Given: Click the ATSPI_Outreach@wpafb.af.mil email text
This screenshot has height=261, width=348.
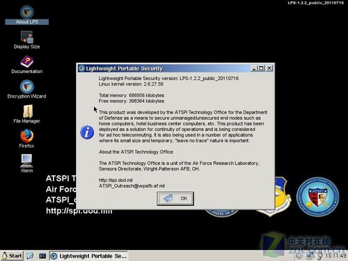Looking at the screenshot, I should click(x=132, y=186).
